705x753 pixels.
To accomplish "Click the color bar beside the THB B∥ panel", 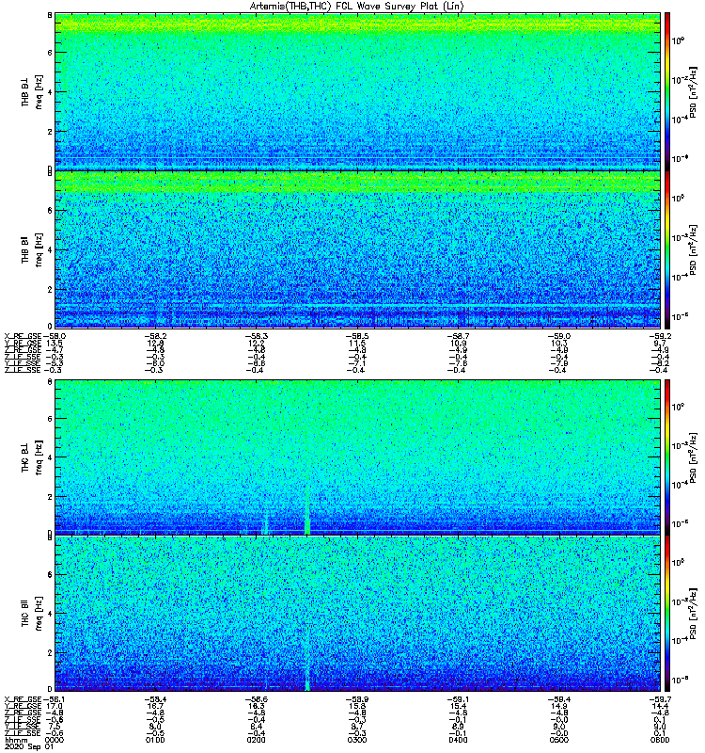I will (667, 249).
